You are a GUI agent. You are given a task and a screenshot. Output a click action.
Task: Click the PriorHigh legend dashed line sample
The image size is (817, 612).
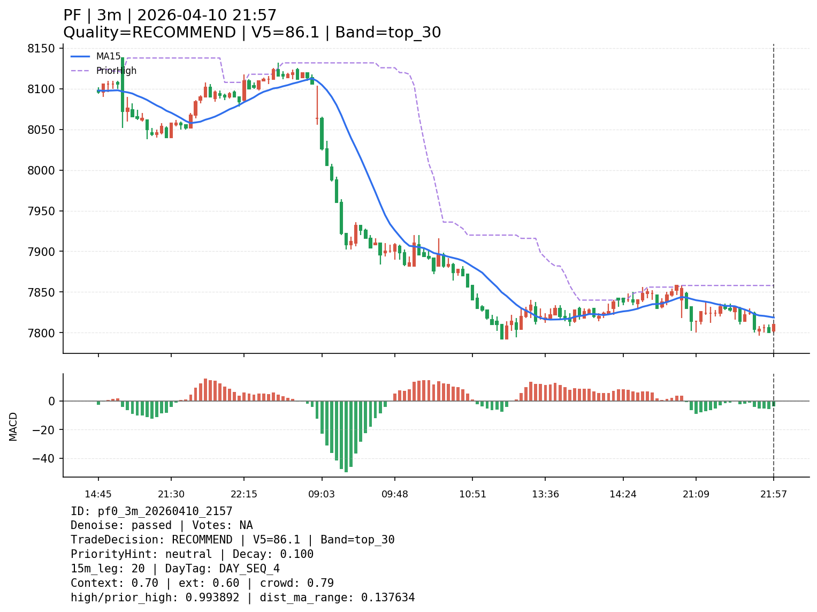(80, 71)
